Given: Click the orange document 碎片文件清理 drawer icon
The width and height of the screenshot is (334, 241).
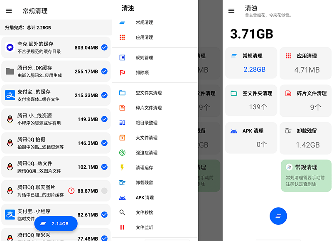Looking at the screenshot, I should 122,108.
